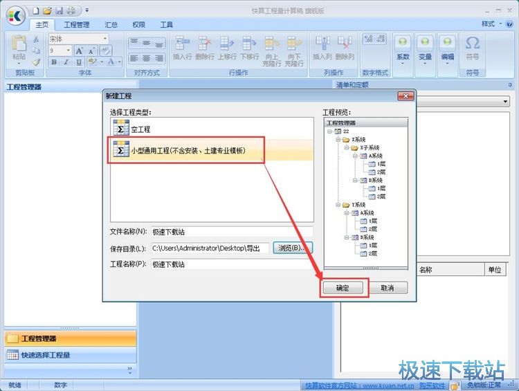519x391 pixels.
Task: Toggle italic I formatting
Action: pos(66,62)
